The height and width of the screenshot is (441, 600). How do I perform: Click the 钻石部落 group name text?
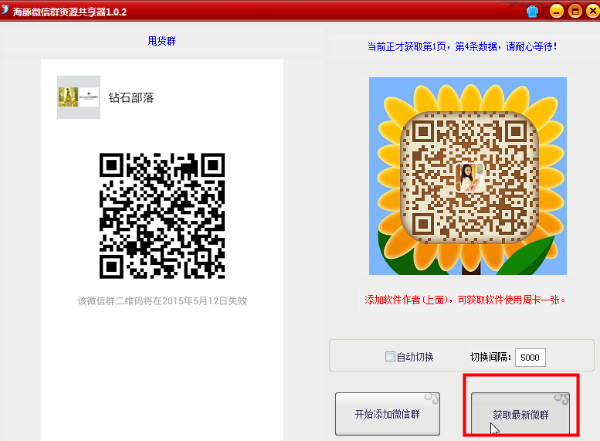click(131, 97)
